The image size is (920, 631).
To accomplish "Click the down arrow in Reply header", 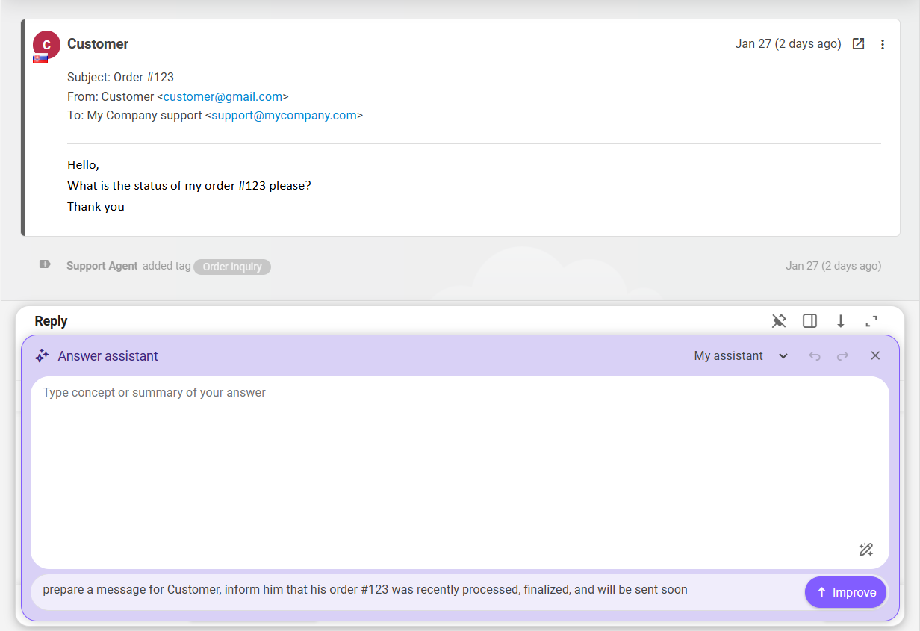I will point(840,321).
